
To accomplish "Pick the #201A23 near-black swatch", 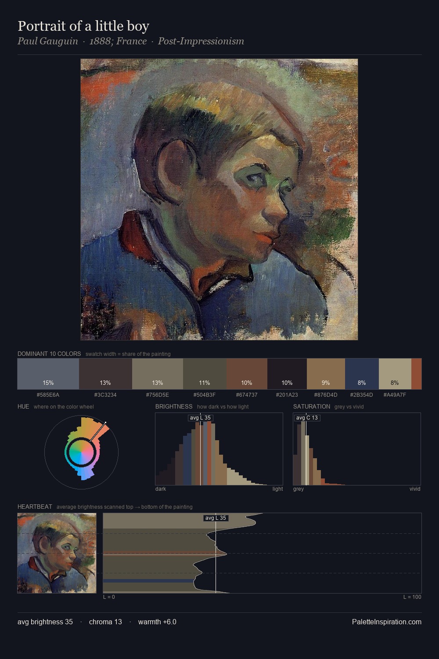I will click(x=287, y=374).
